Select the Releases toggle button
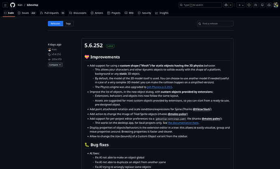The height and width of the screenshot is (169, 280). [55, 23]
